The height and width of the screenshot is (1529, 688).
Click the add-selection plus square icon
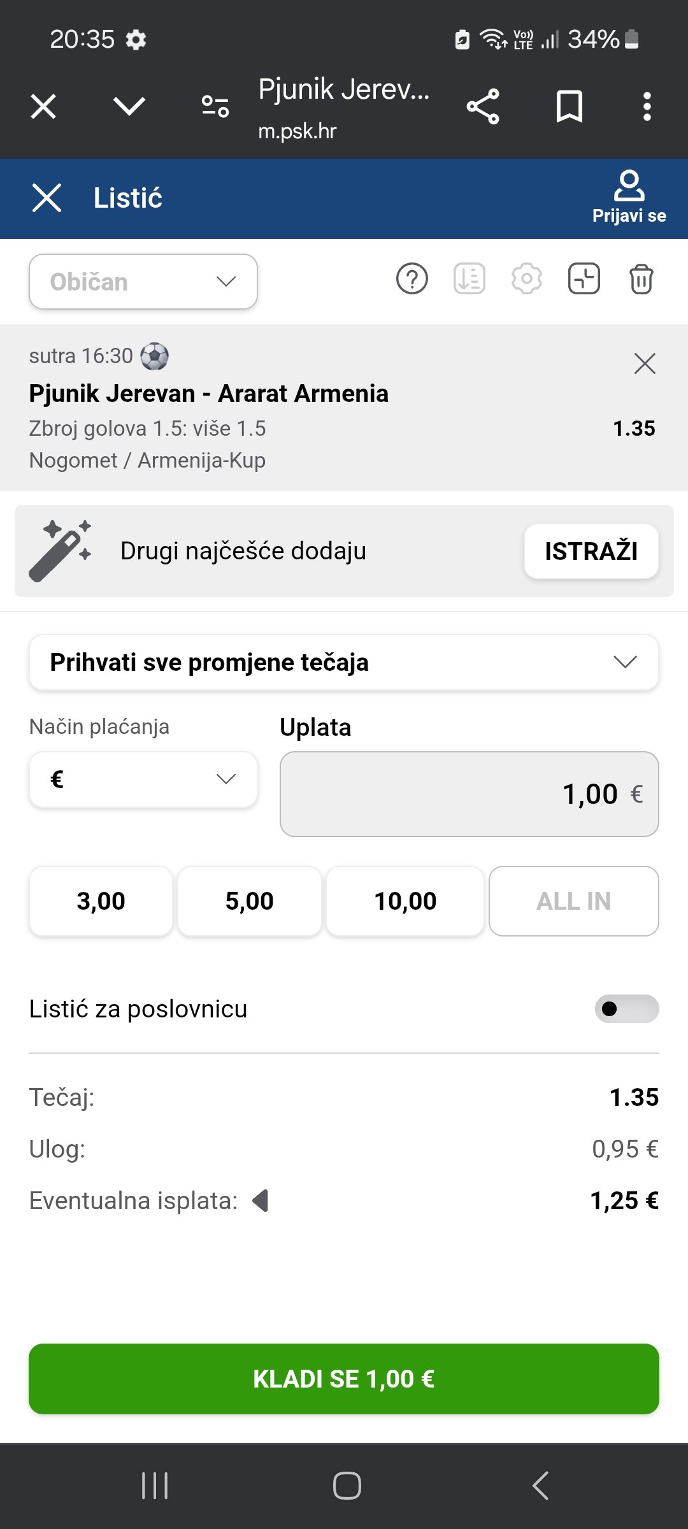[x=584, y=279]
